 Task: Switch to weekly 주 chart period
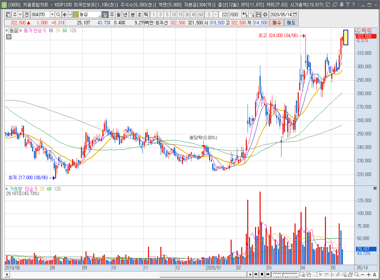[112, 14]
